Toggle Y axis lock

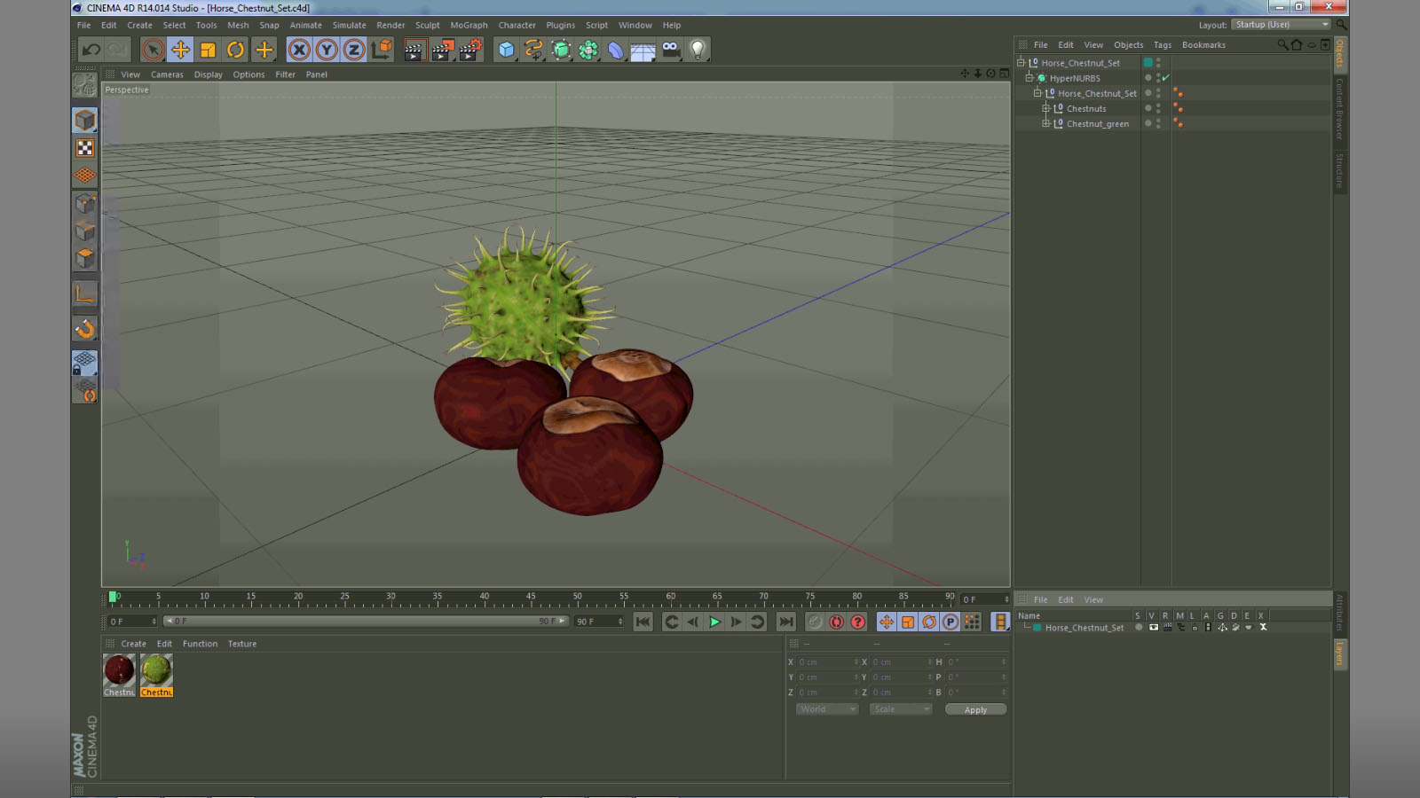click(x=327, y=50)
